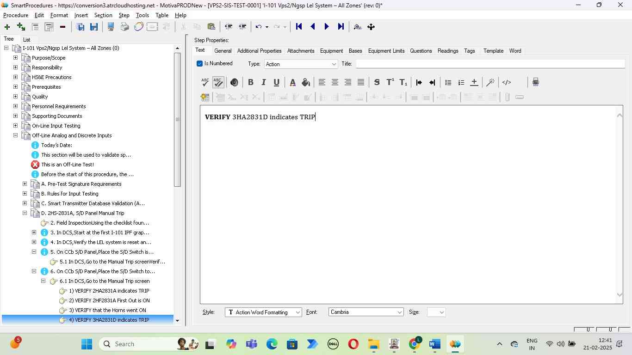The width and height of the screenshot is (632, 355).
Task: Justify text in editor toolbar
Action: coord(361,82)
